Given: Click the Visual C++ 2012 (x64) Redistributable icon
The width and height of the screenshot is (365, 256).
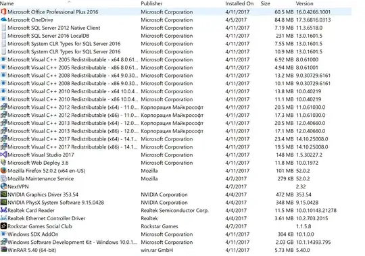Looking at the screenshot, I should (3, 107).
